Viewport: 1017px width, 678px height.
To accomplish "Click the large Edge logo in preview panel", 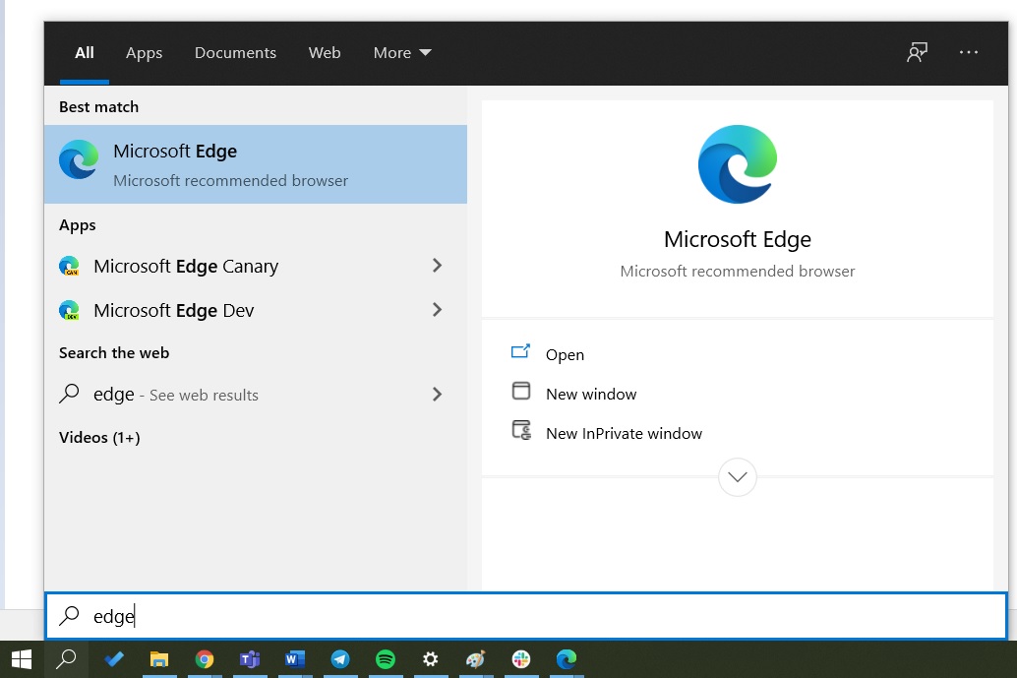I will coord(737,164).
